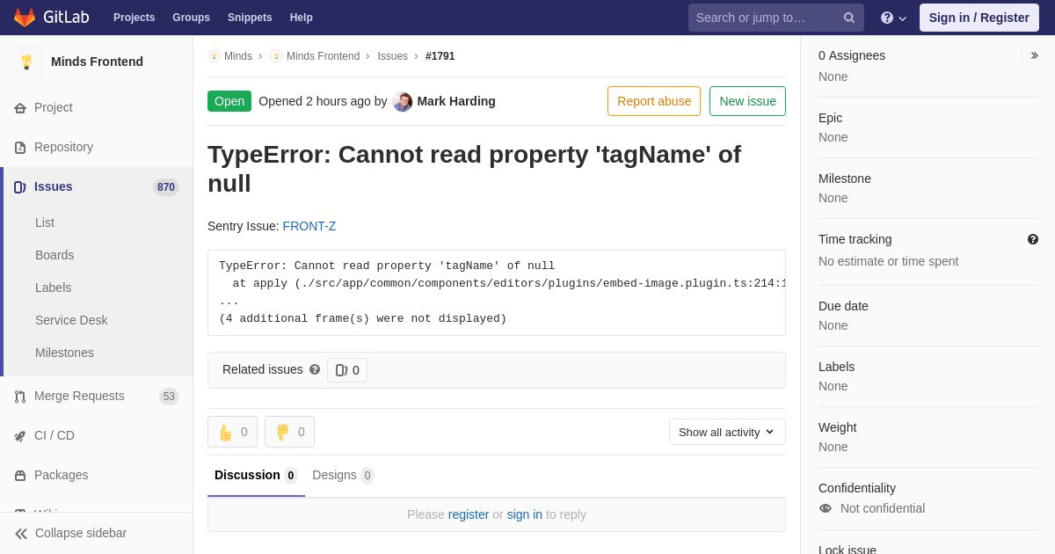The image size is (1055, 554).
Task: Collapse the right sidebar with double chevron
Action: tap(1034, 55)
